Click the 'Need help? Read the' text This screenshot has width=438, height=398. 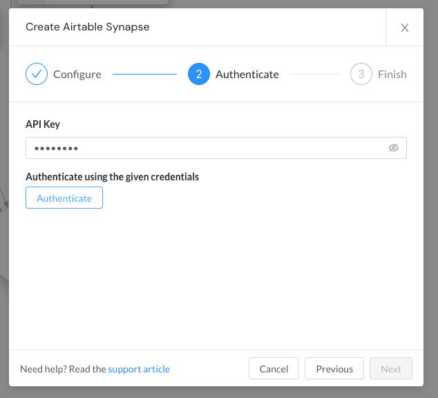[x=63, y=369]
